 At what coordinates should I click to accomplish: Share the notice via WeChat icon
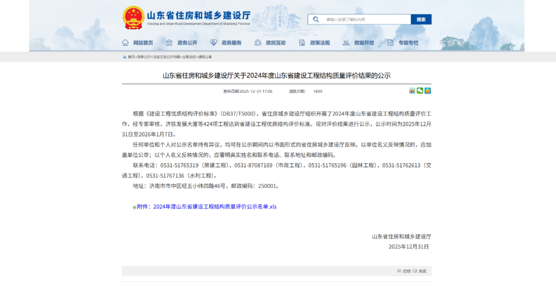click(420, 91)
